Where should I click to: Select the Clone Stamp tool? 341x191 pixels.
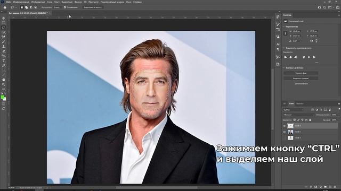(4, 47)
